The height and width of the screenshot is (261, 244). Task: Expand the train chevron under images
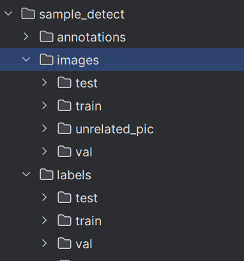[x=44, y=105]
